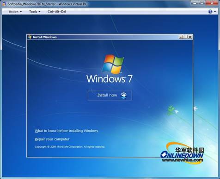Minimize the Install Windows dialog

[x=181, y=37]
